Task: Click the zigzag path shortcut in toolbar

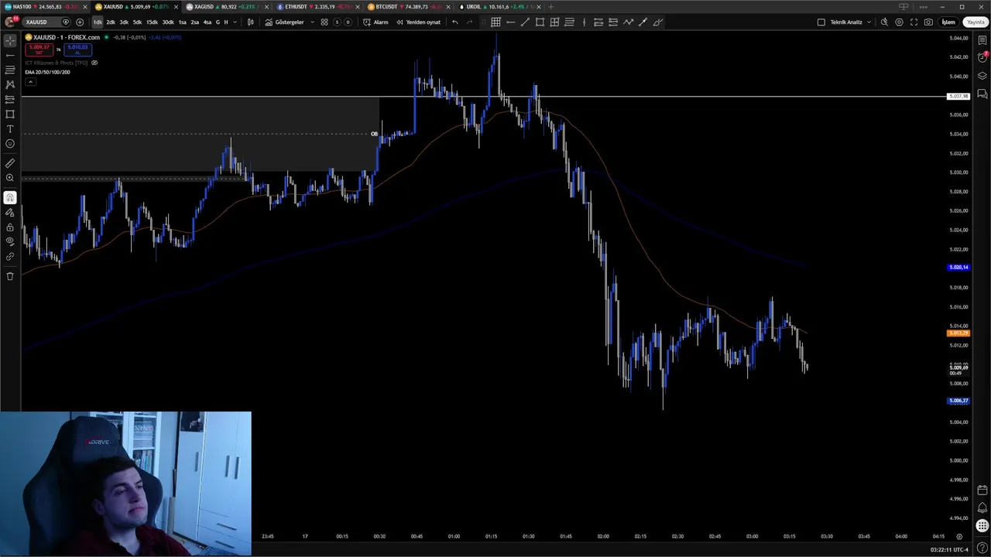Action: [628, 22]
